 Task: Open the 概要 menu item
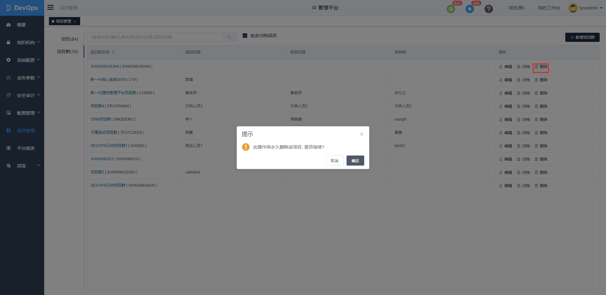point(22,25)
